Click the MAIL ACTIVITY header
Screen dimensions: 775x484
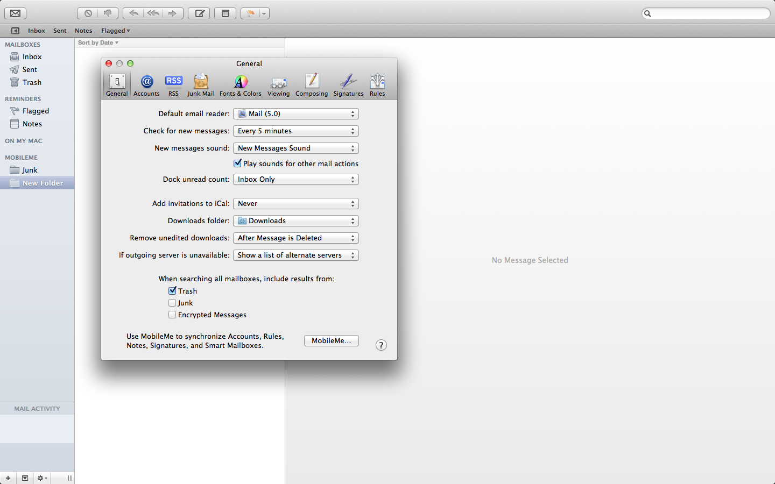coord(37,409)
